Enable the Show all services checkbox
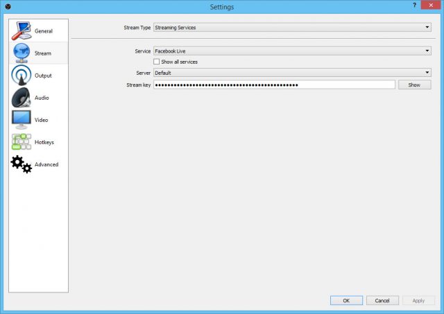 pos(157,62)
